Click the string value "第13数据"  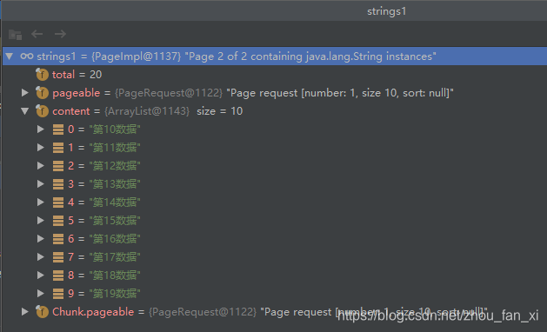point(115,183)
